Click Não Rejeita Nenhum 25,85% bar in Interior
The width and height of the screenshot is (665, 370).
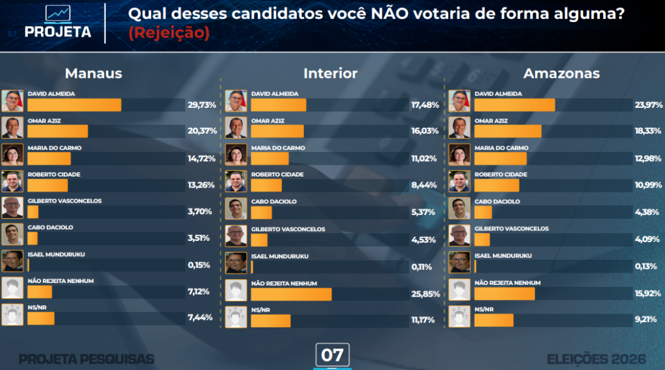pos(291,295)
